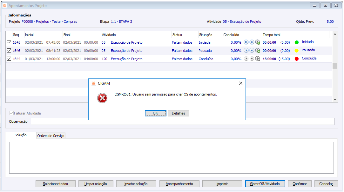This screenshot has height=192, width=344.
Task: Click grid scrollbar up arrow
Action: (335, 34)
